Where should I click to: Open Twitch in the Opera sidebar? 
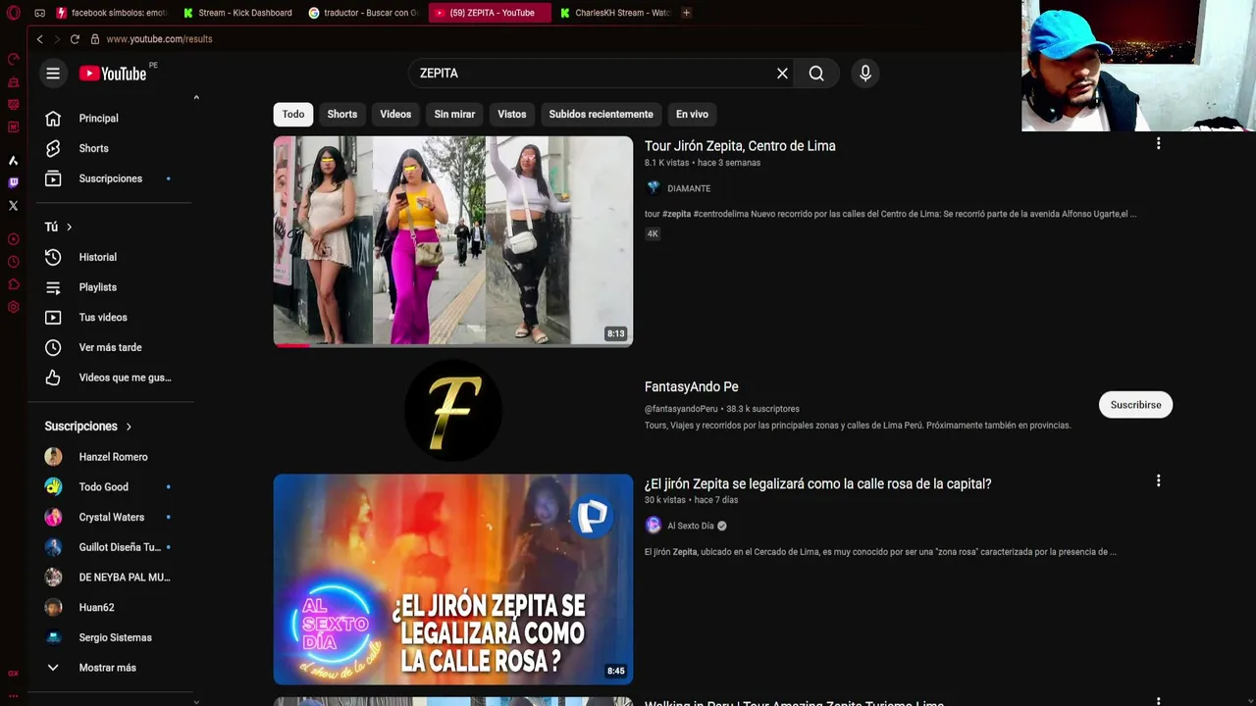(x=13, y=182)
